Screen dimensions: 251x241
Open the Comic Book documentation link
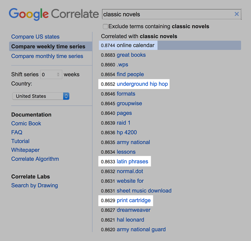[x=26, y=124]
